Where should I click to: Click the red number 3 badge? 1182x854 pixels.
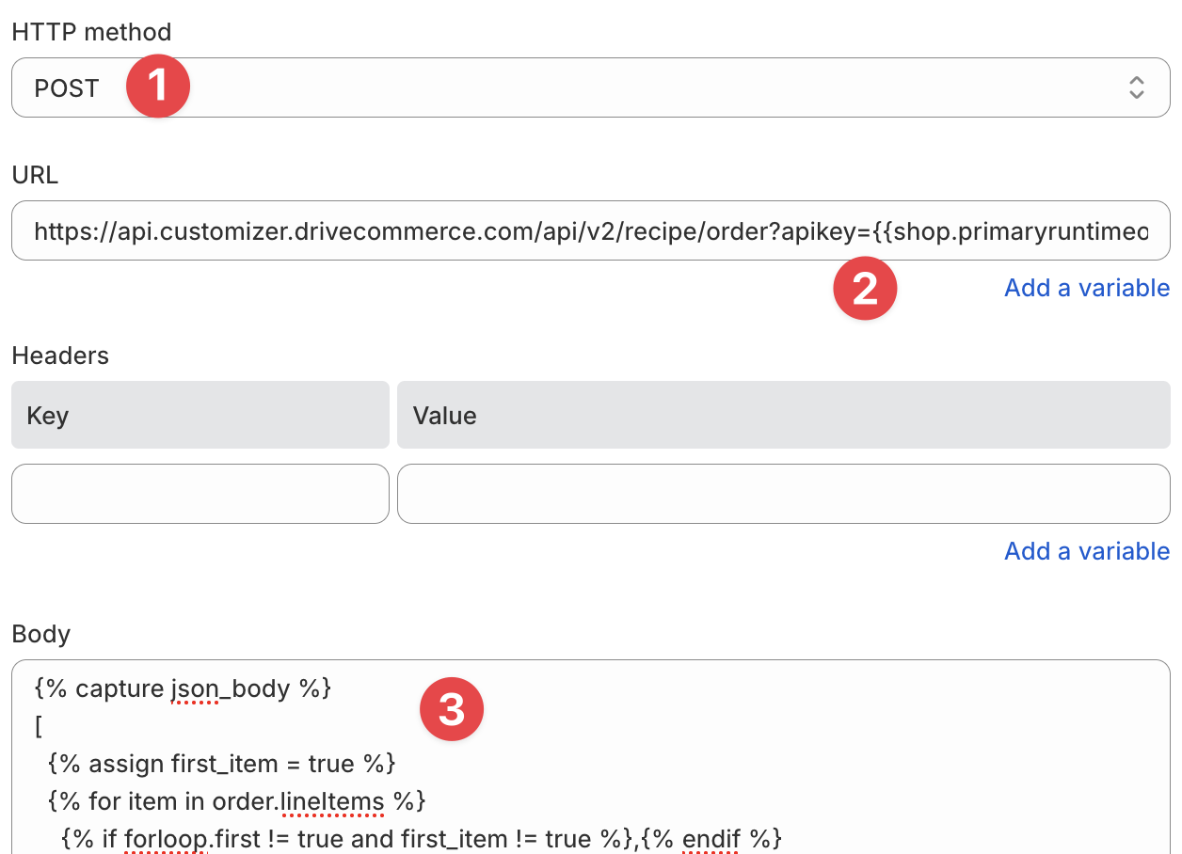(x=452, y=710)
